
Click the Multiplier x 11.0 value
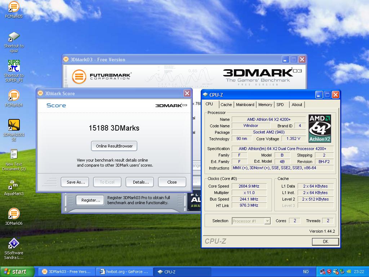tap(249, 193)
